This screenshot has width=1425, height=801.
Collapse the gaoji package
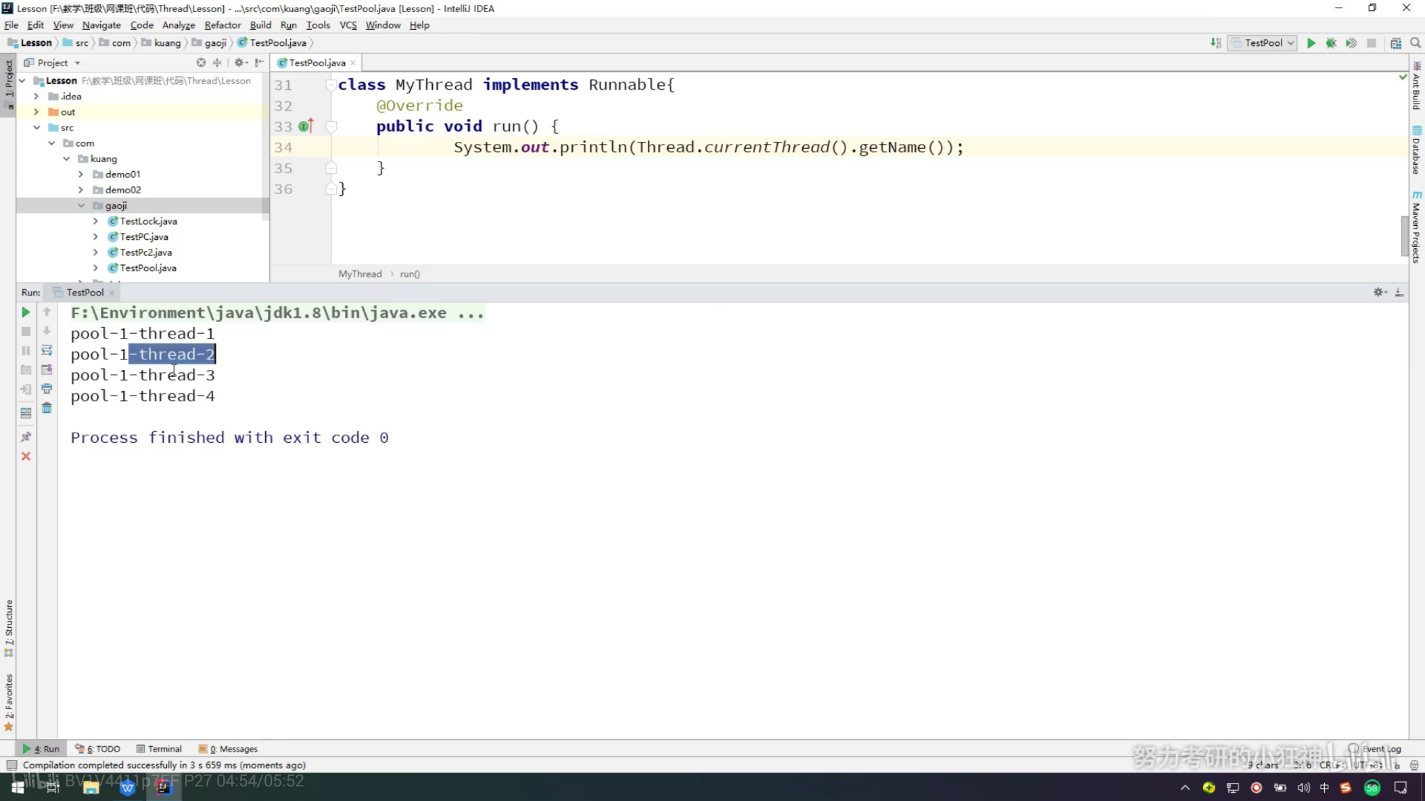point(81,206)
